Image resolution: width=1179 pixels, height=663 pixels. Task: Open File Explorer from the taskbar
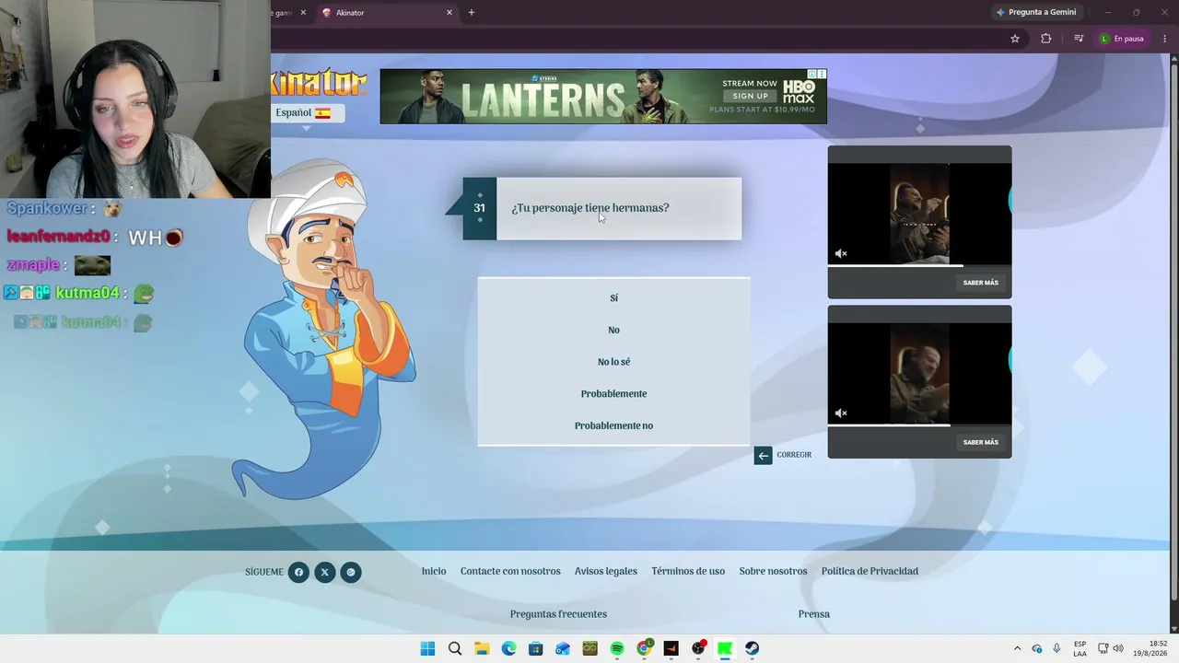[482, 648]
